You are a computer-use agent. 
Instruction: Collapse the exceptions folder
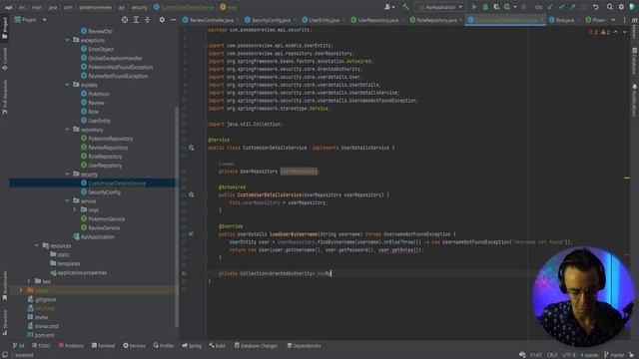tap(67, 40)
